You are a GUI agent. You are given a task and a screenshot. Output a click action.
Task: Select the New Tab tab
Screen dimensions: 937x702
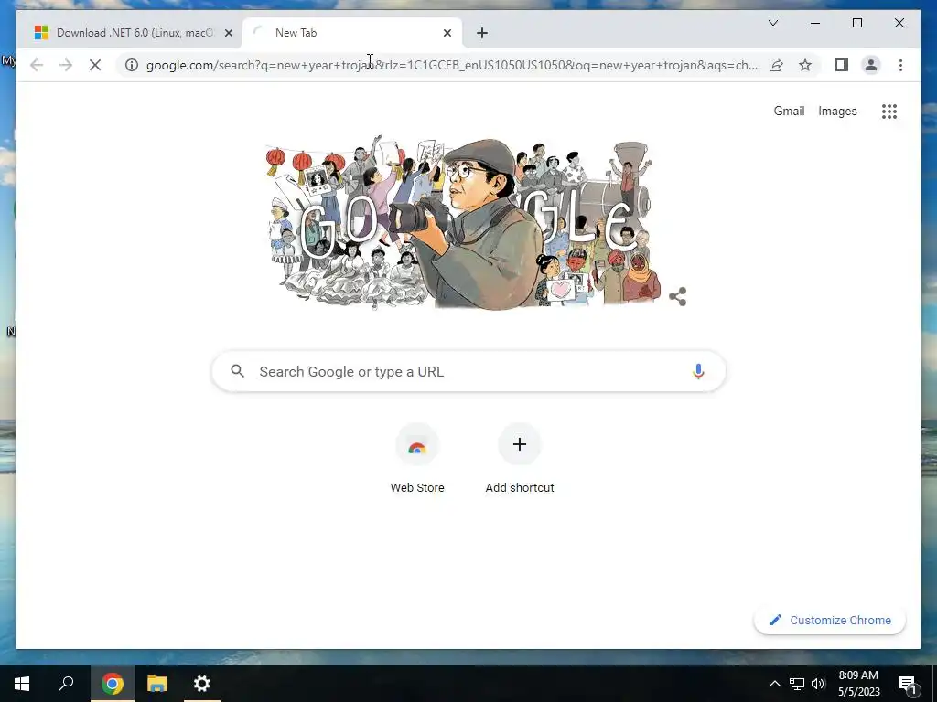coord(352,33)
